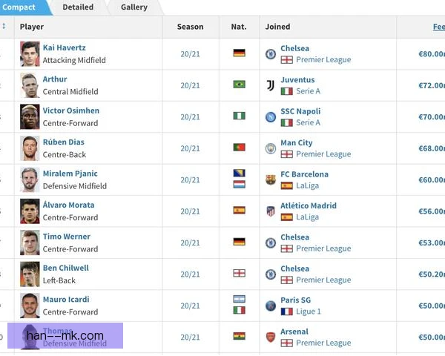Click the SSC Napoli crest icon
445x356 pixels.
(x=271, y=117)
